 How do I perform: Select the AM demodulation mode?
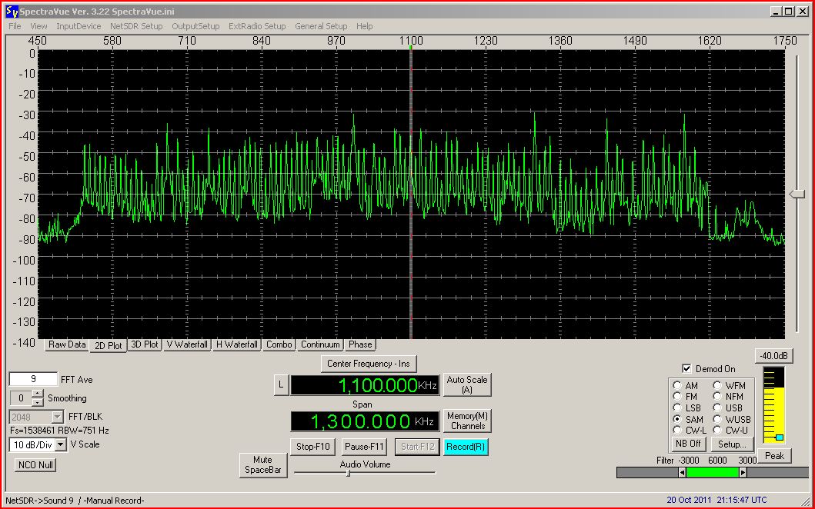(677, 386)
